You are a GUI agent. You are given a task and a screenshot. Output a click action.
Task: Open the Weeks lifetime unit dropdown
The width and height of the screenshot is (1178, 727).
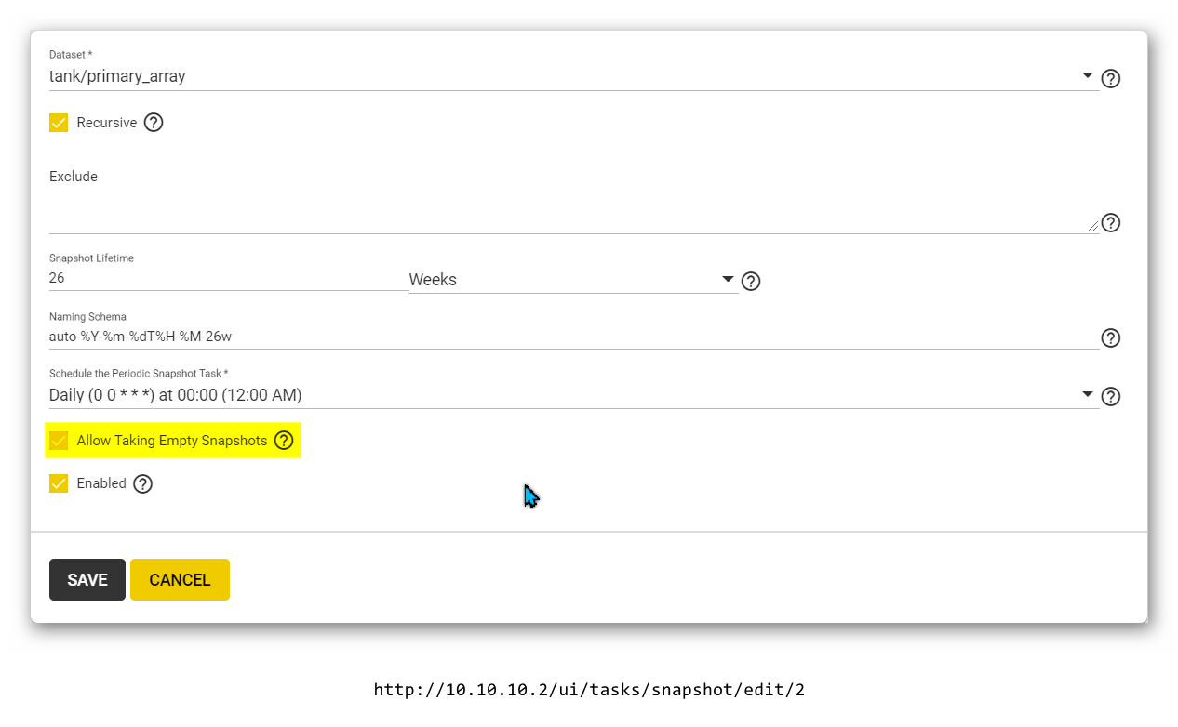point(573,280)
